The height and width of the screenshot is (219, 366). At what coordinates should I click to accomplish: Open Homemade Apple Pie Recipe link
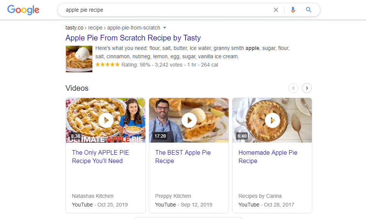[268, 157]
